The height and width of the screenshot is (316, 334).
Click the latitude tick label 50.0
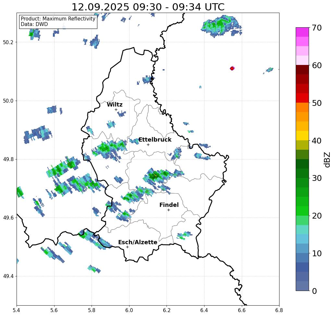pos(8,101)
